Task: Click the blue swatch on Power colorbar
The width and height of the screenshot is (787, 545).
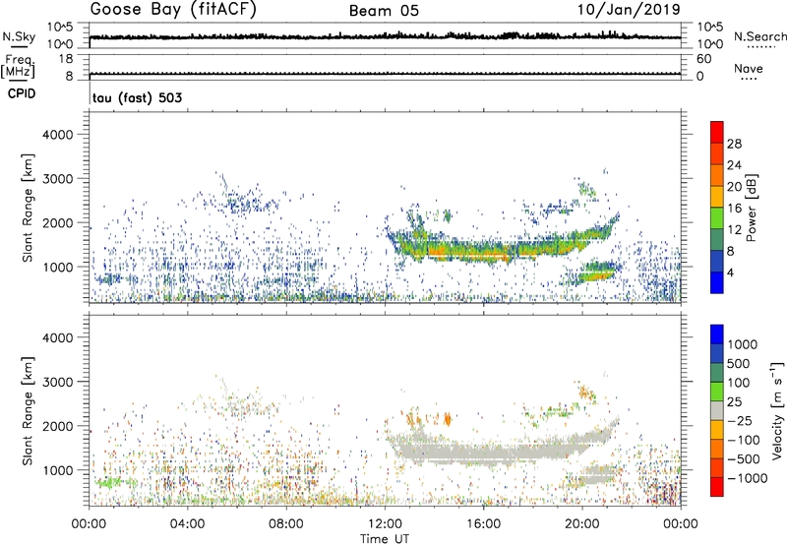Action: click(x=717, y=283)
